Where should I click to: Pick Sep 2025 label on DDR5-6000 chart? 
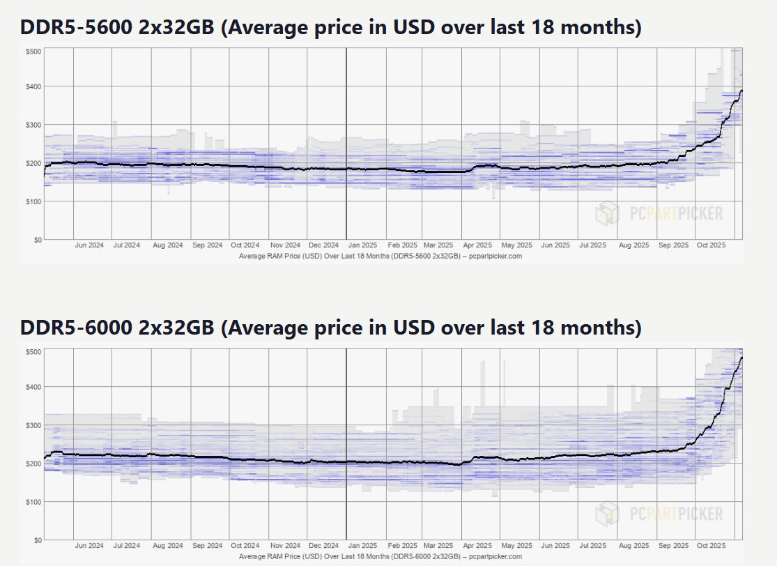click(673, 546)
